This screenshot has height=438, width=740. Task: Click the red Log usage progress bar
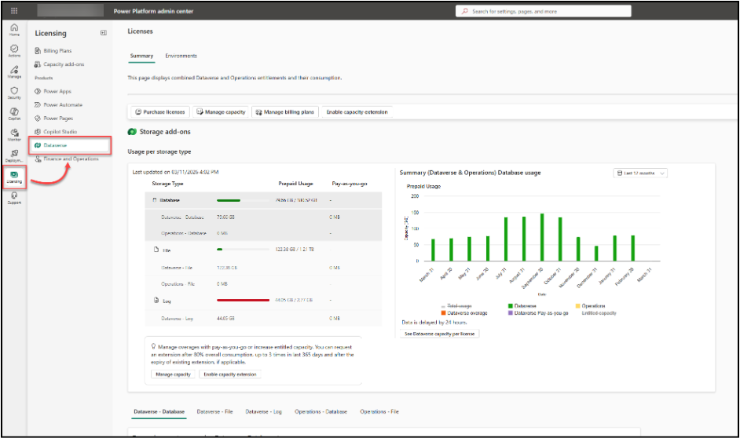tap(244, 300)
